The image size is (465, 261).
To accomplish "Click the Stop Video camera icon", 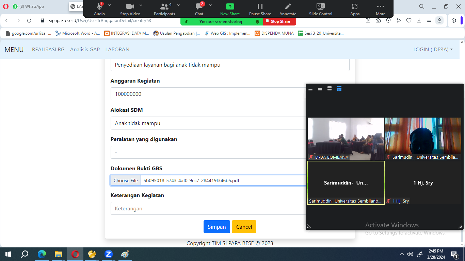I will 130,6.
